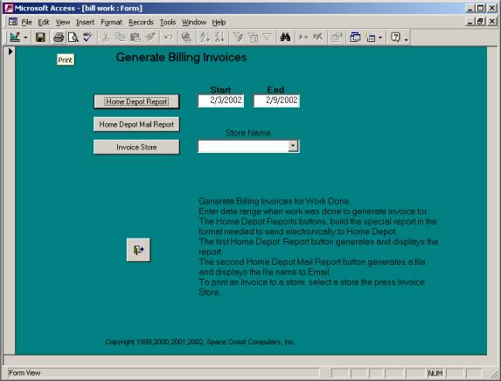
Task: Expand the New Object dropdown arrow
Action: pyautogui.click(x=380, y=38)
